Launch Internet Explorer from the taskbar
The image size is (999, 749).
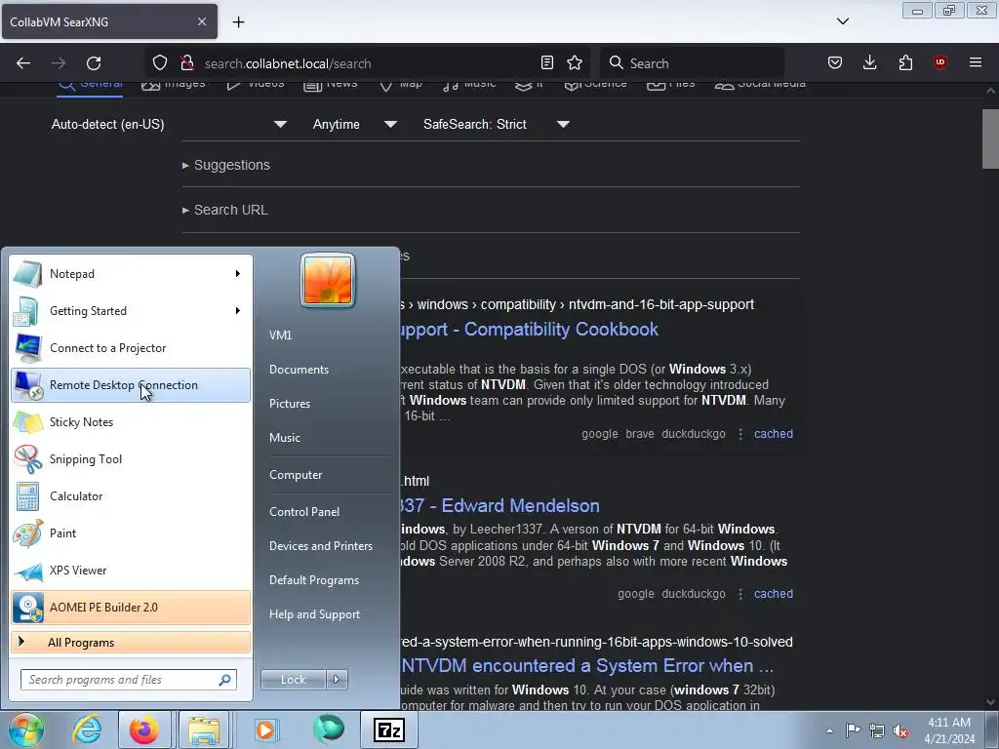[x=87, y=729]
